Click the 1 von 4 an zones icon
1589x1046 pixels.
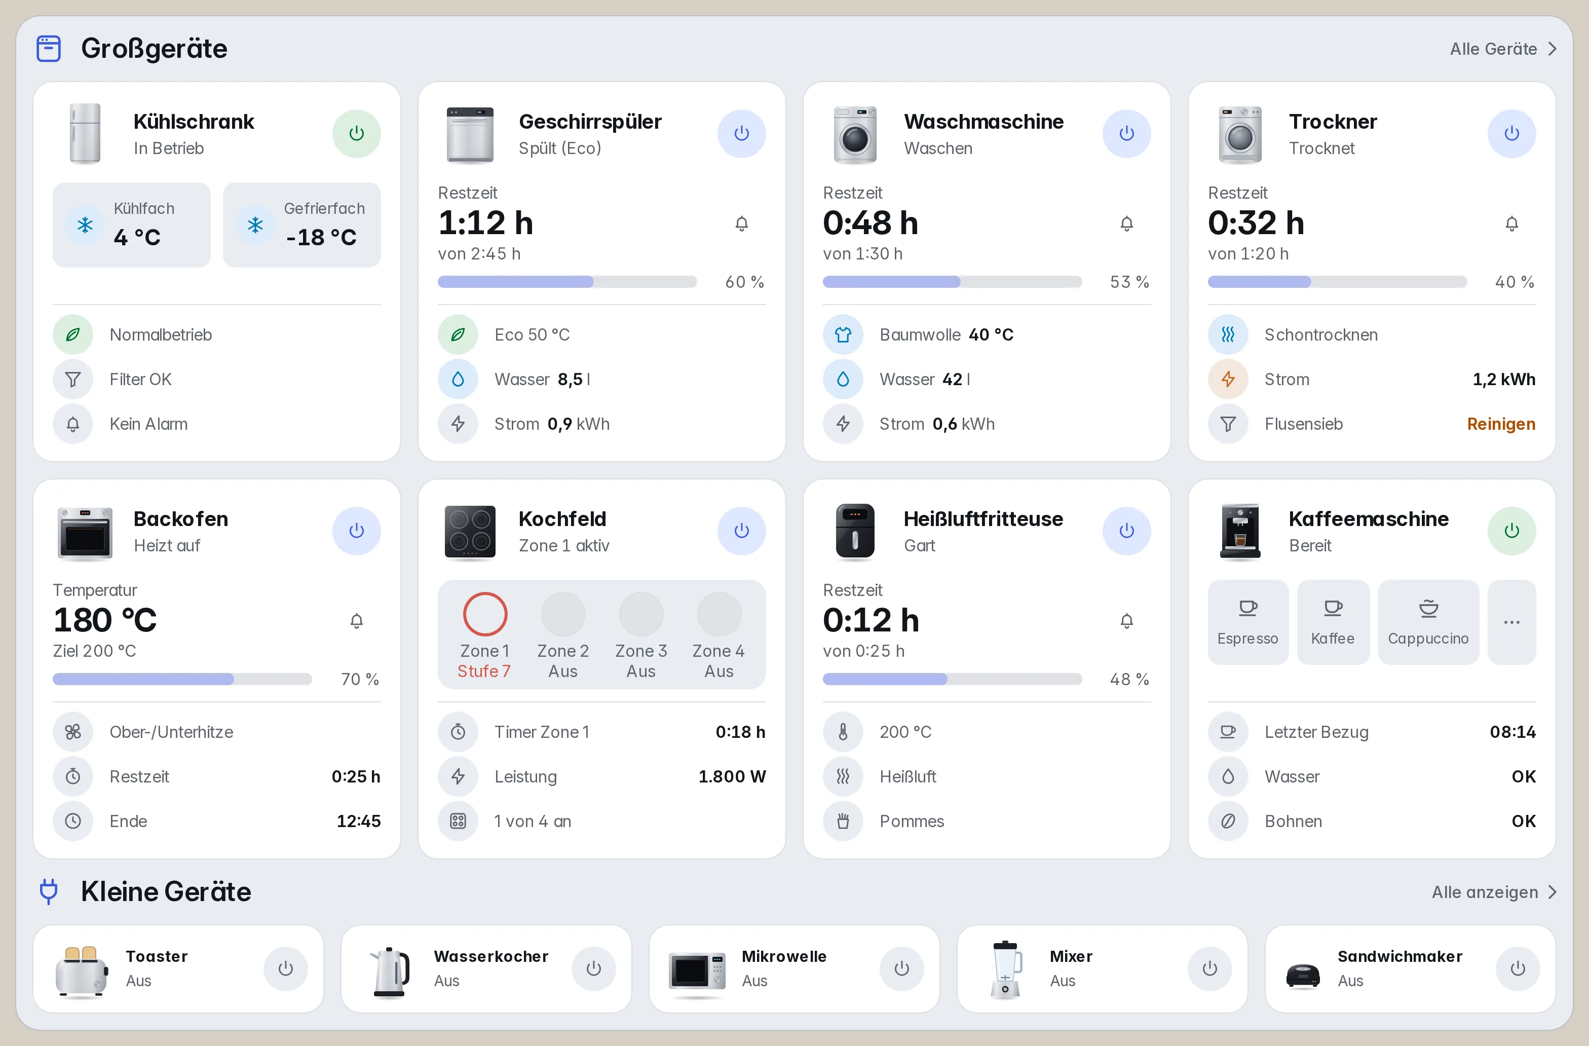pyautogui.click(x=458, y=821)
